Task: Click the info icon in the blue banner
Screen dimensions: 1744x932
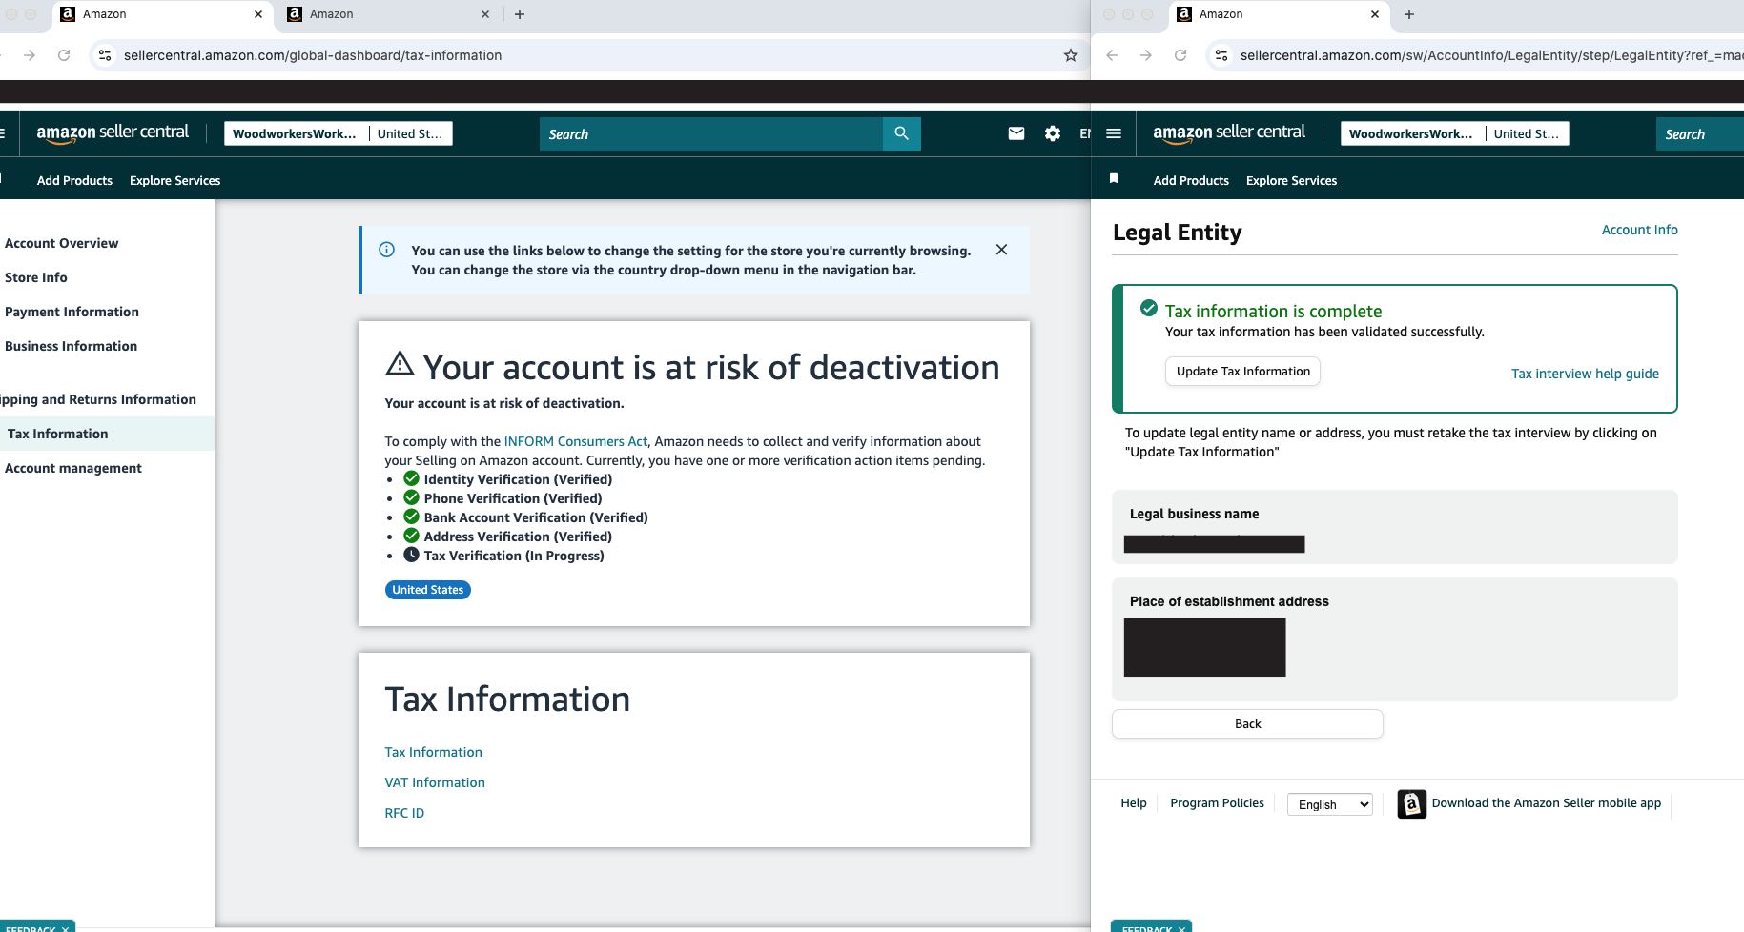Action: coord(386,250)
